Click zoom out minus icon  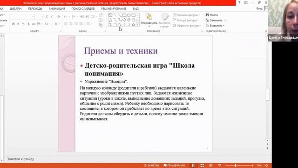(226, 166)
